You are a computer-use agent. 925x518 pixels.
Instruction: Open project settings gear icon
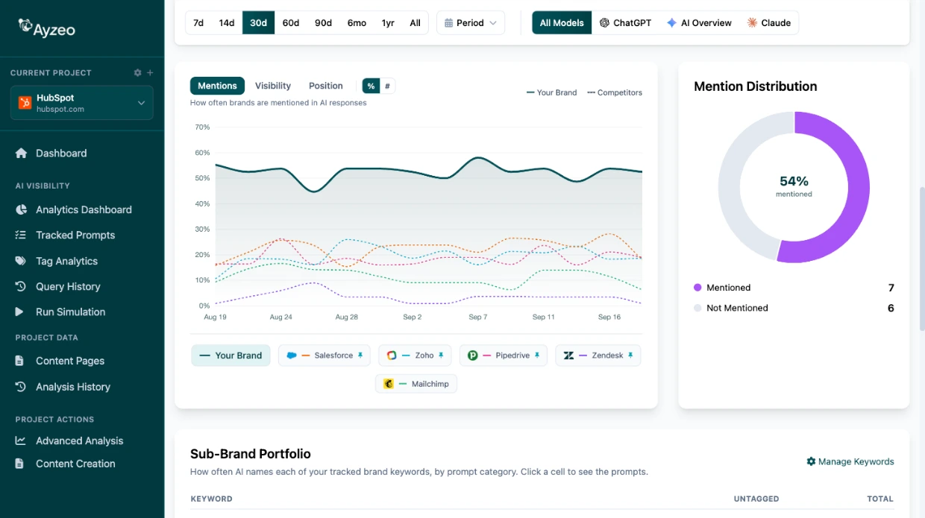[x=137, y=73]
